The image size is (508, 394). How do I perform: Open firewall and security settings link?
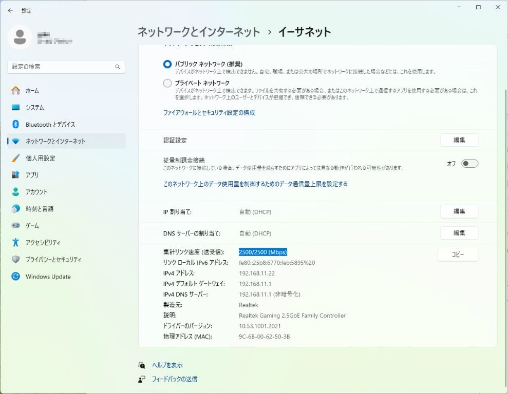[209, 113]
